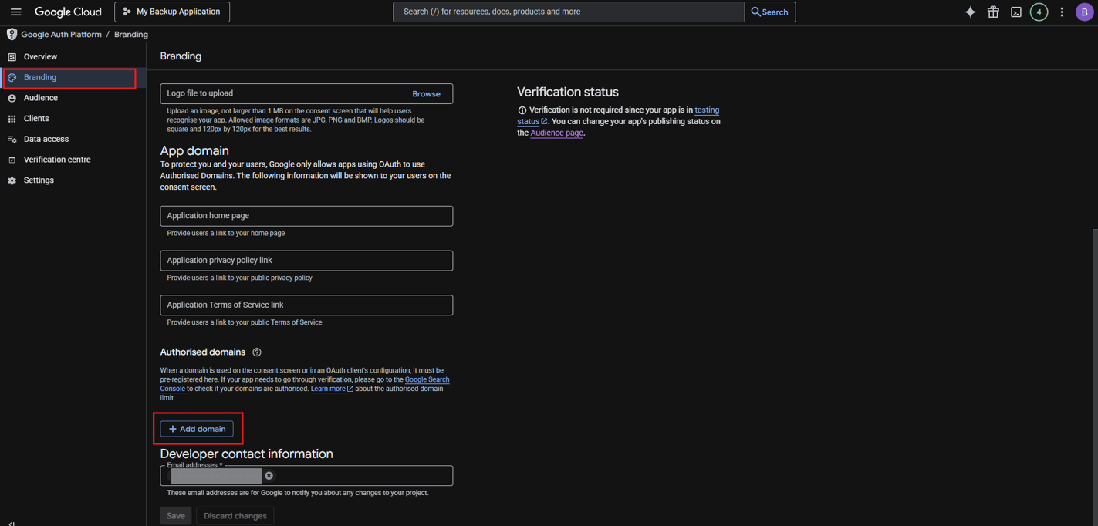The height and width of the screenshot is (526, 1098).
Task: Click the verification status info icon
Action: click(x=522, y=110)
